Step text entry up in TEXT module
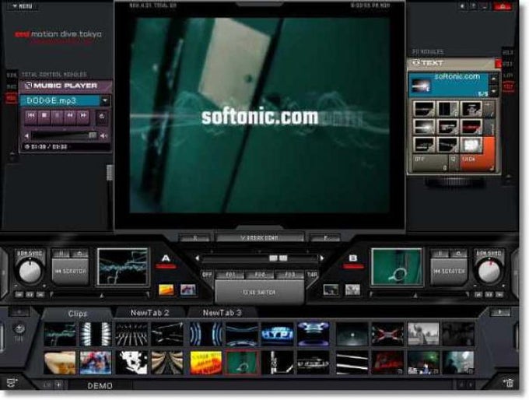The width and height of the screenshot is (529, 400). coord(493,79)
